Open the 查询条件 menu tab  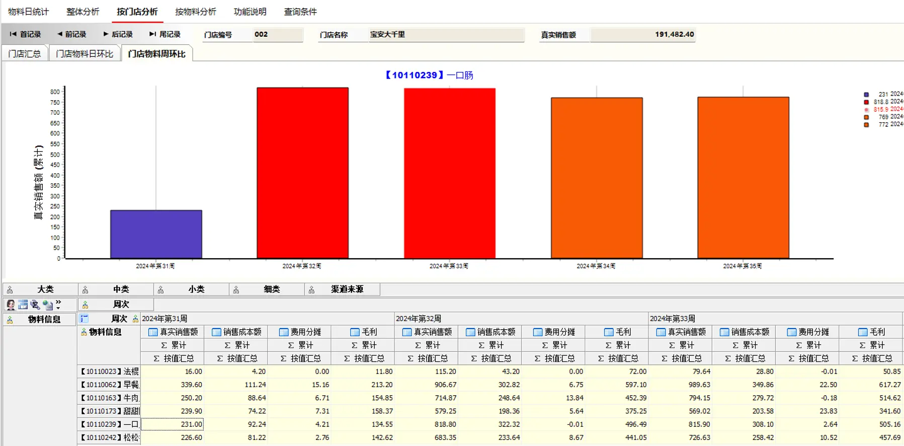click(300, 12)
